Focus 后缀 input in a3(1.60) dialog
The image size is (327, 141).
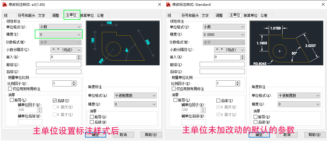59,71
